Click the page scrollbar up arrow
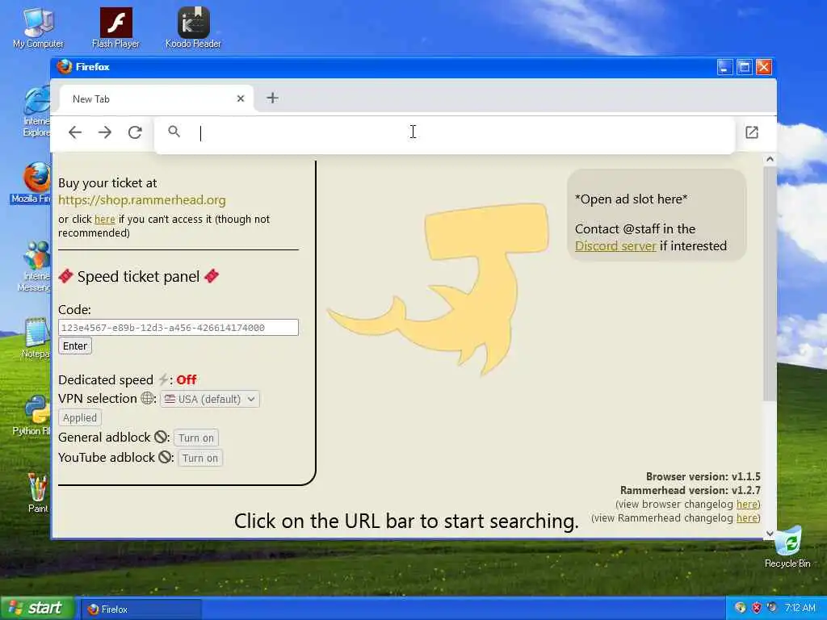 coord(770,159)
